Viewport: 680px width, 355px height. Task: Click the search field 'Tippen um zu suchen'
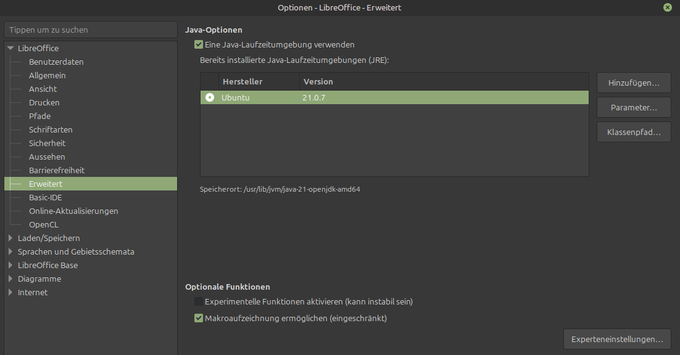(91, 30)
